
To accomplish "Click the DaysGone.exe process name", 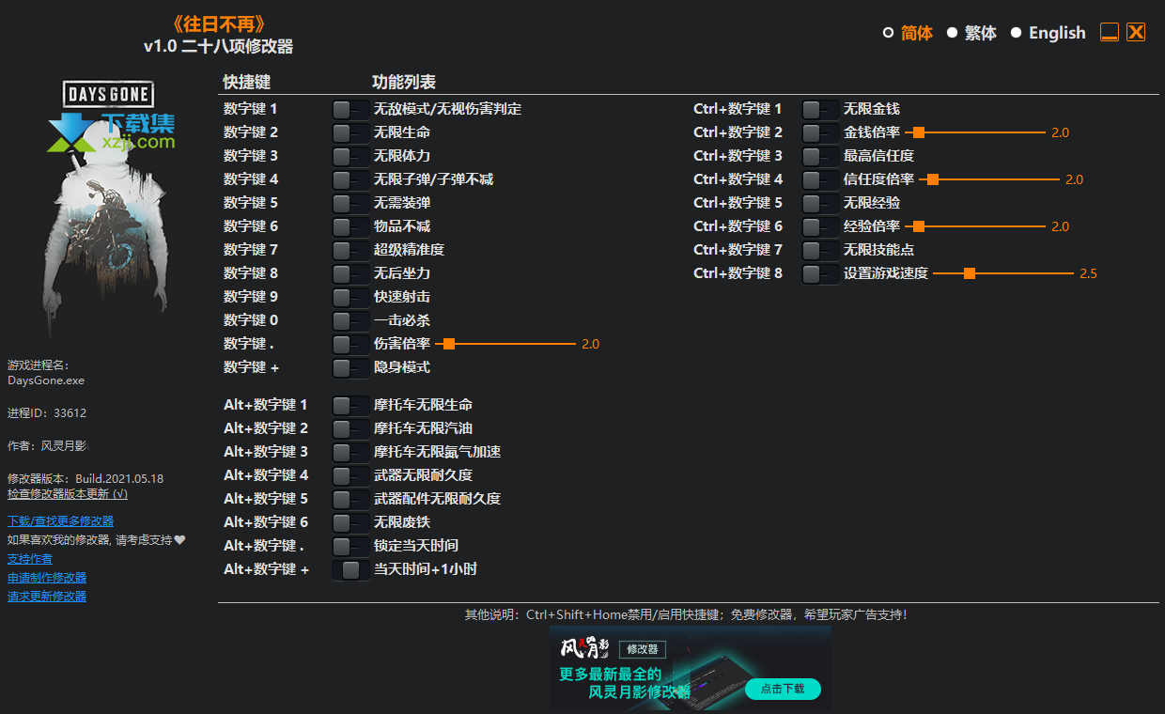I will pos(46,381).
